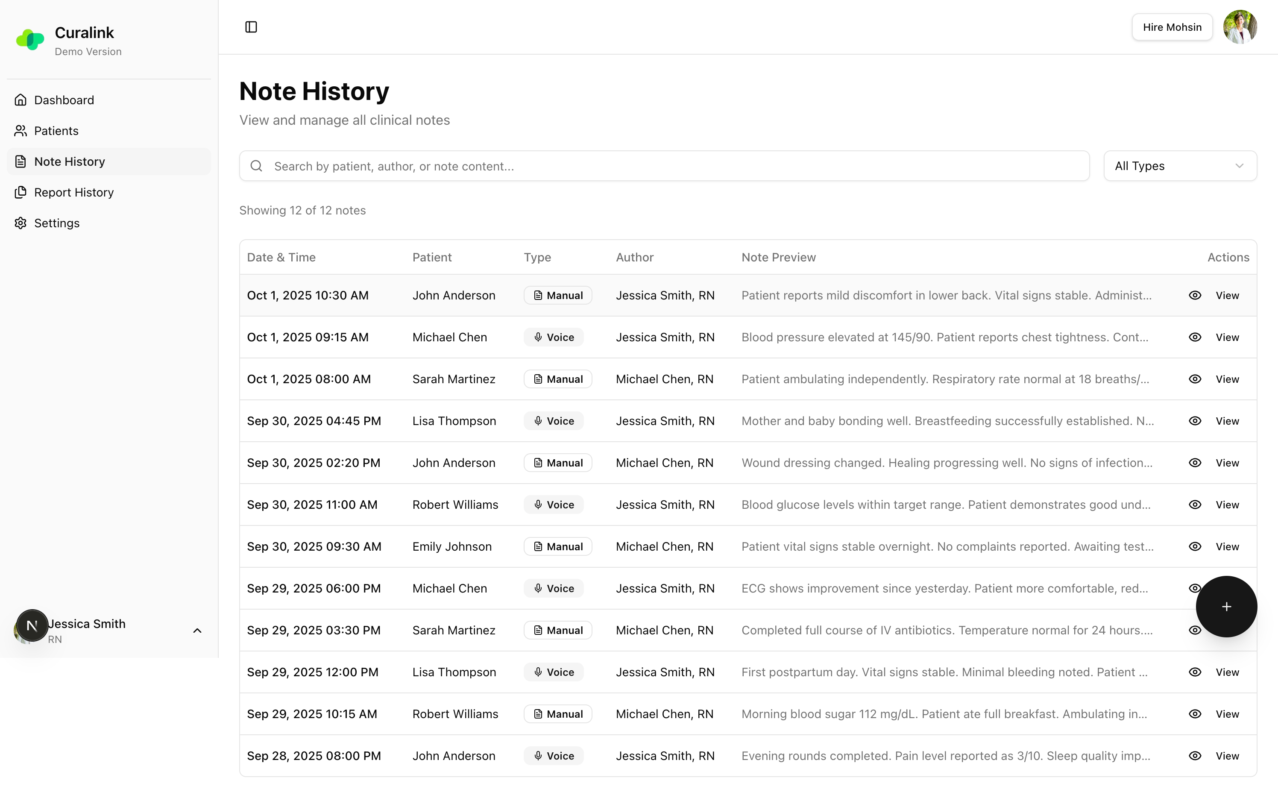Screen dimensions: 1278x798
Task: Click the Curalink logo icon
Action: (x=30, y=40)
